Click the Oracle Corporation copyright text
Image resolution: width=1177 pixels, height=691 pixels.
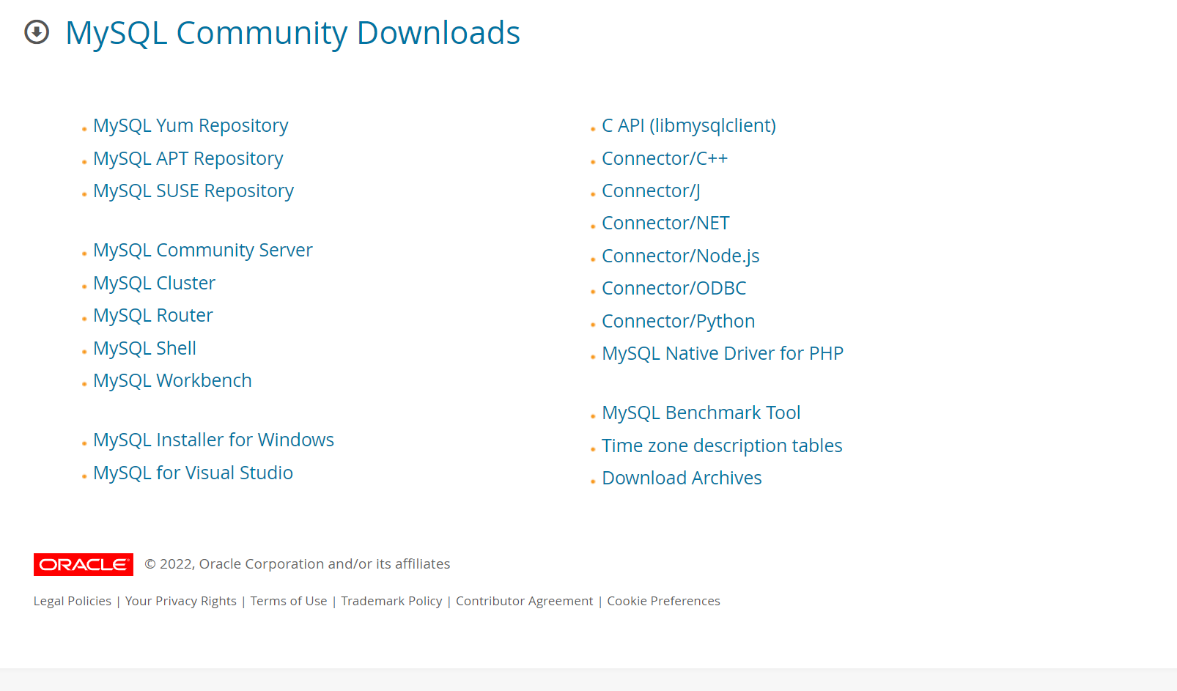tap(298, 563)
